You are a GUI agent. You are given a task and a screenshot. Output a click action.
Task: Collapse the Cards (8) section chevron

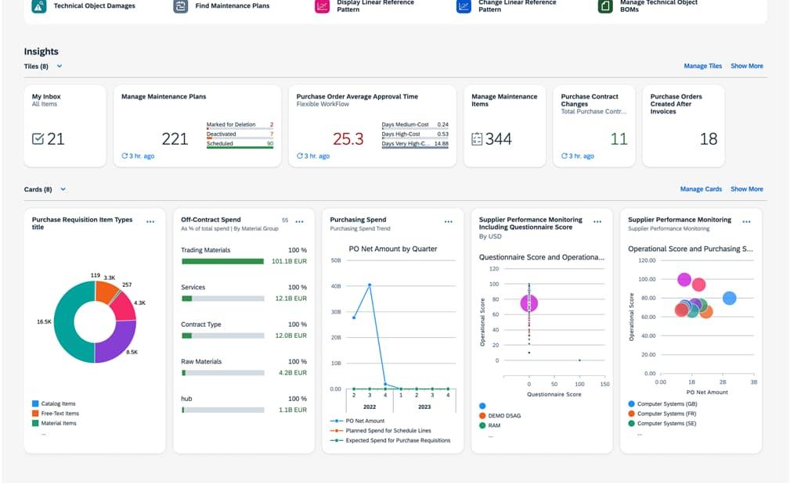[x=63, y=189]
